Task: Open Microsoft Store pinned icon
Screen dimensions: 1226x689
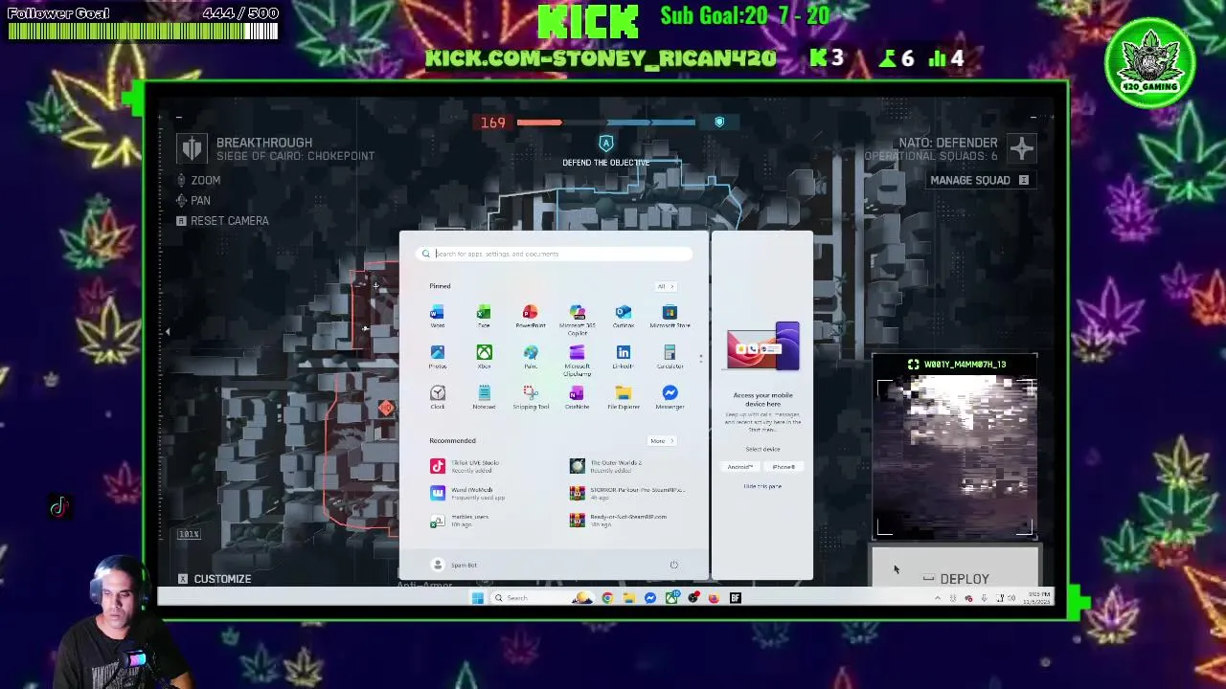Action: [x=670, y=317]
